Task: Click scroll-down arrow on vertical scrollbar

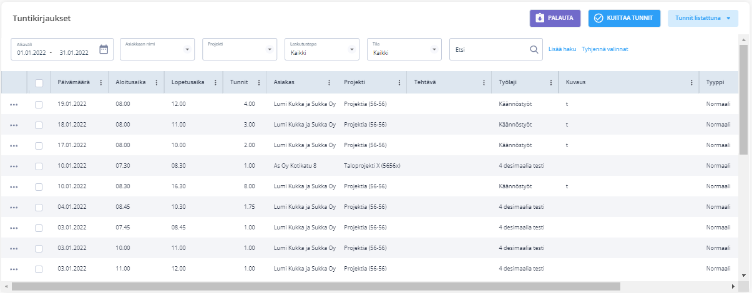Action: click(743, 275)
